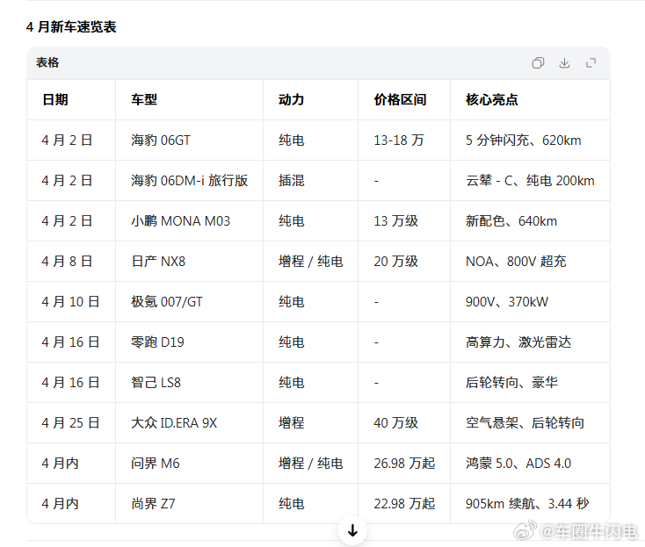The width and height of the screenshot is (645, 547).
Task: Select the 海豹 06DM-i 旅行版 cell
Action: pyautogui.click(x=189, y=180)
